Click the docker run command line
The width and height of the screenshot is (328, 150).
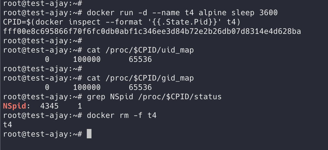pyautogui.click(x=182, y=13)
